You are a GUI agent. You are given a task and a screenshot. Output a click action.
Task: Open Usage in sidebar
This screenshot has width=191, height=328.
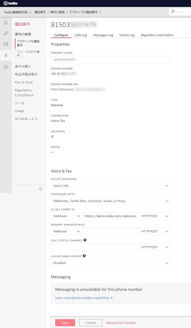point(20,111)
